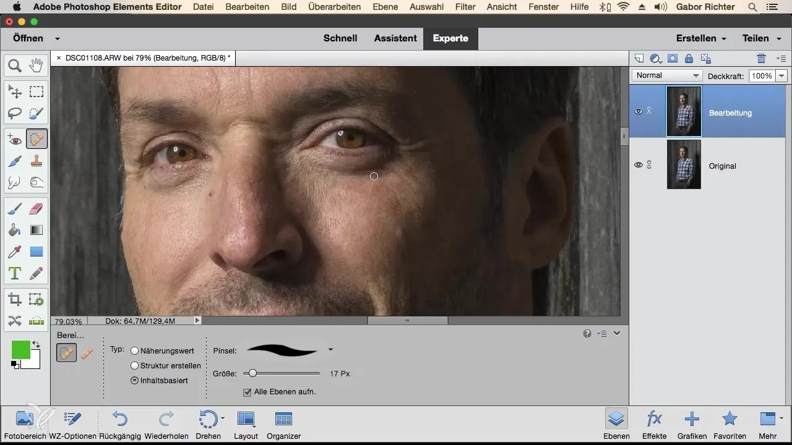
Task: Select the Sponge/Dodge tool
Action: point(37,182)
